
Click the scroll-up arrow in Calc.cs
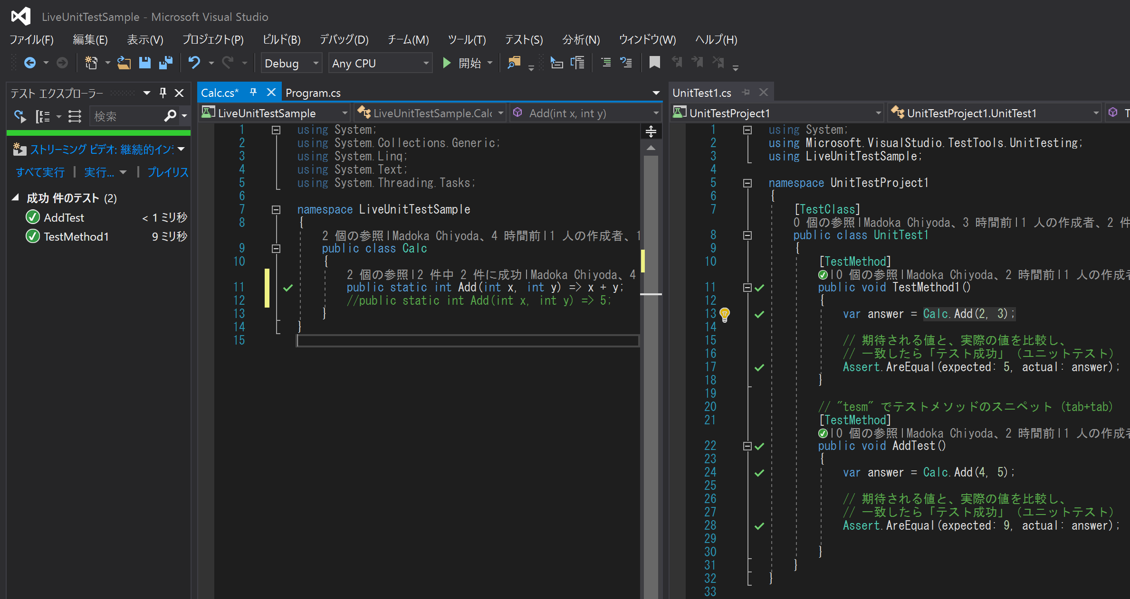(651, 148)
